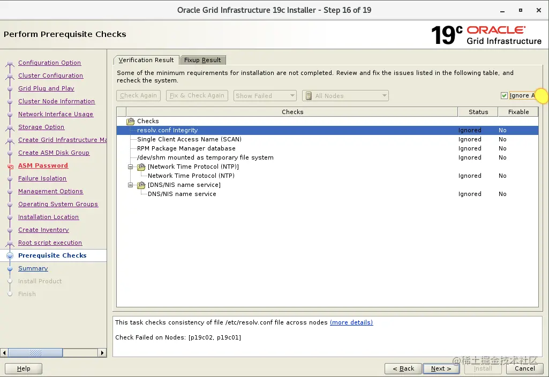Click the Fix & Check Again button

pyautogui.click(x=197, y=95)
